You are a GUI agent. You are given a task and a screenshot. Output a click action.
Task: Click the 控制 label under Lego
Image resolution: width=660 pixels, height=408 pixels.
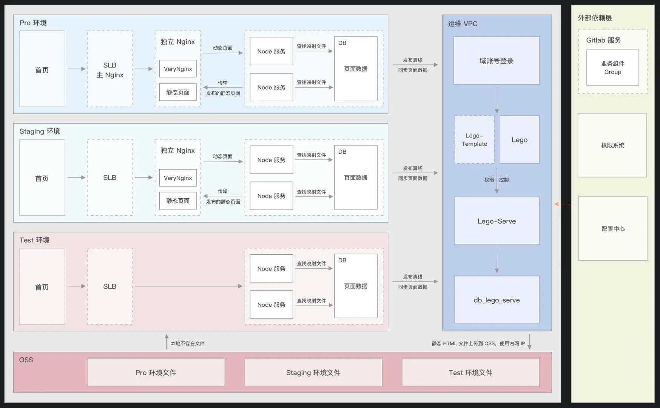pyautogui.click(x=504, y=180)
